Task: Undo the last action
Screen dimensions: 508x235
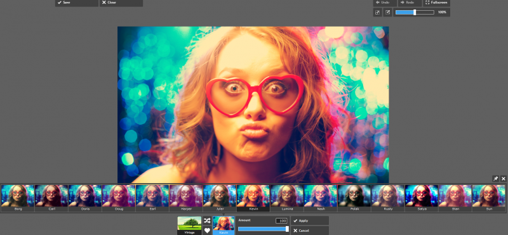Action: pos(385,3)
